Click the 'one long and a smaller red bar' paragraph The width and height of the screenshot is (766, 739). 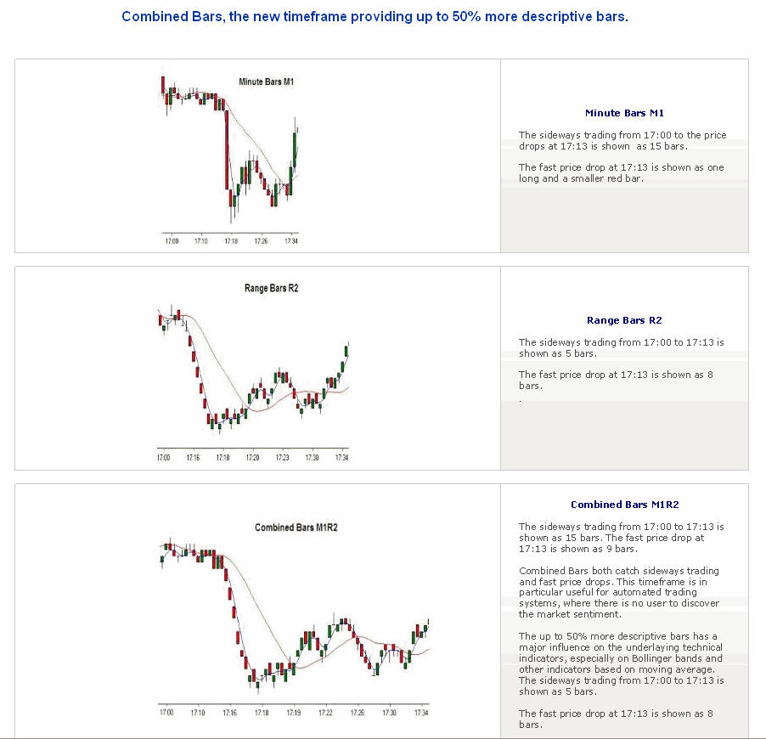click(x=621, y=173)
